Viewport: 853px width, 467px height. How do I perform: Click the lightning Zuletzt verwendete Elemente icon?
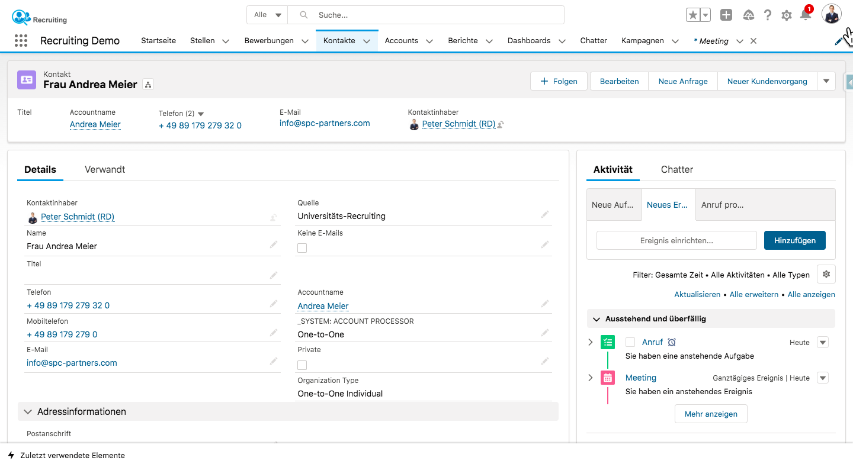11,456
